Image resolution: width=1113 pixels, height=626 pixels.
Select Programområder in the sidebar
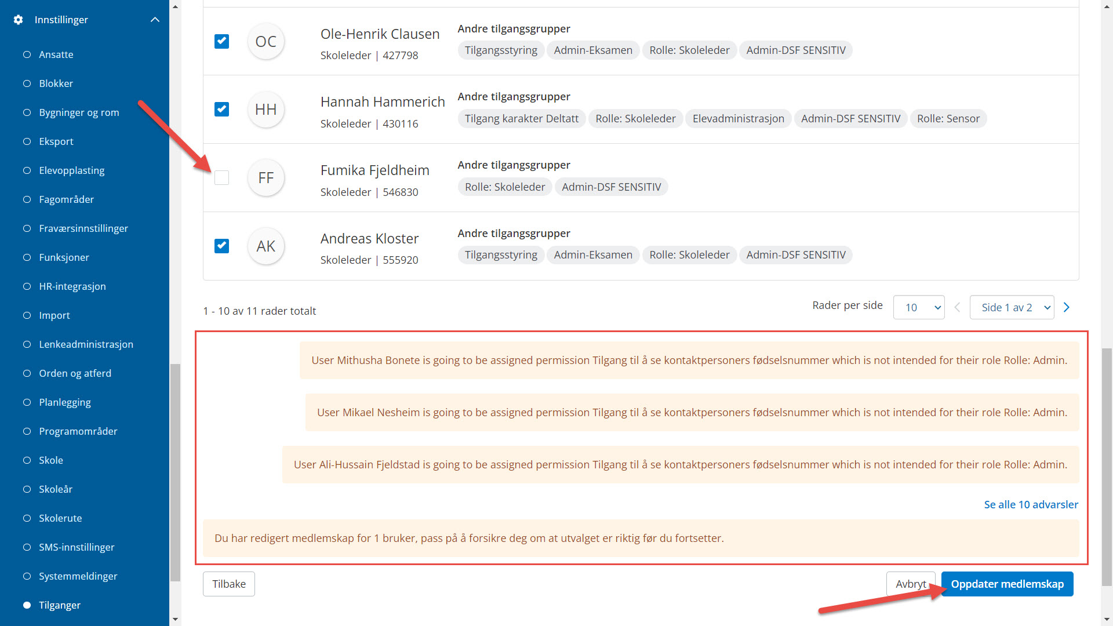[x=78, y=431]
